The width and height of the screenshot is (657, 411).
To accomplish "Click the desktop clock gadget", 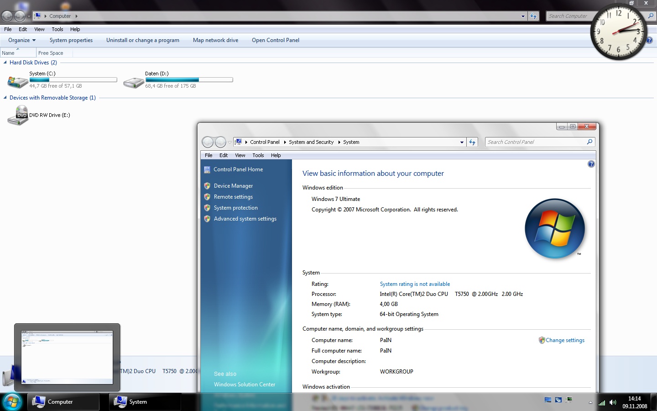I will [x=619, y=32].
